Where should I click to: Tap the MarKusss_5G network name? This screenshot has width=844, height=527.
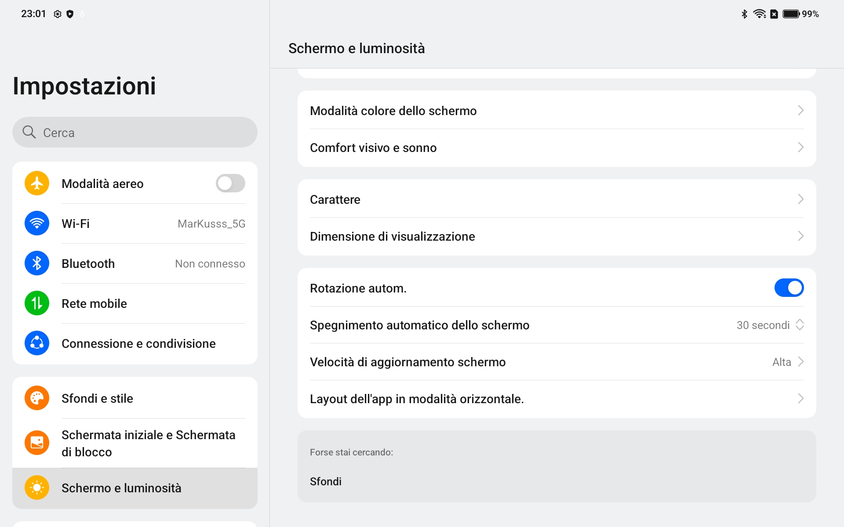pos(211,224)
